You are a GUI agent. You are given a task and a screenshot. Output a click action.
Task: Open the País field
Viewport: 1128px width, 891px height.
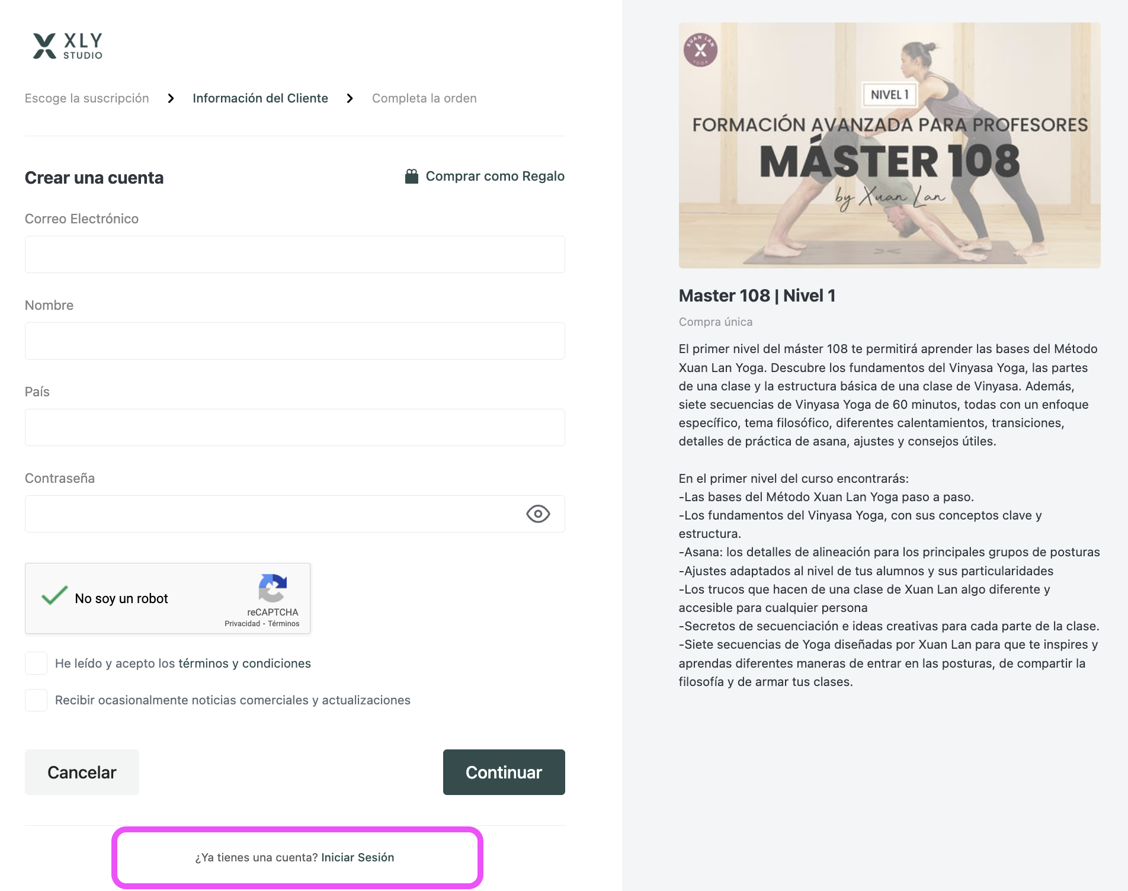294,427
